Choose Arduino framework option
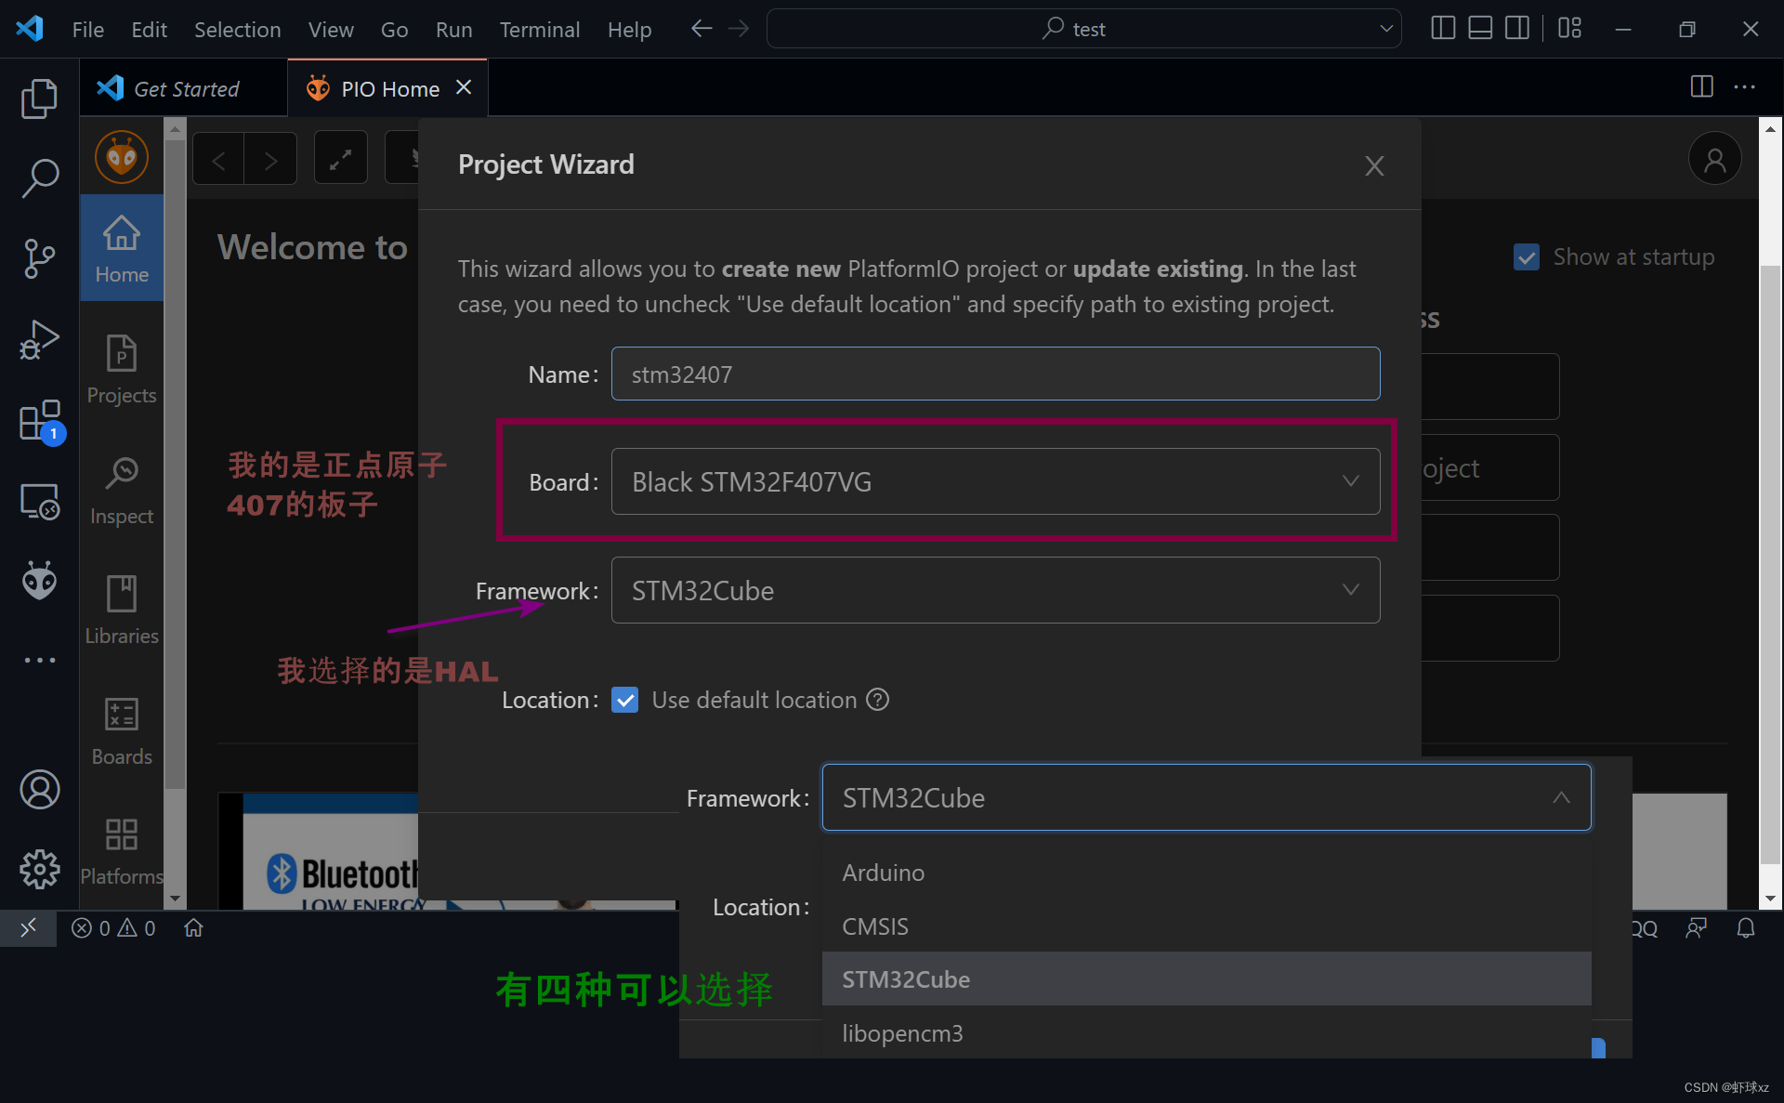Screen dimensions: 1784x1103 click(1206, 873)
